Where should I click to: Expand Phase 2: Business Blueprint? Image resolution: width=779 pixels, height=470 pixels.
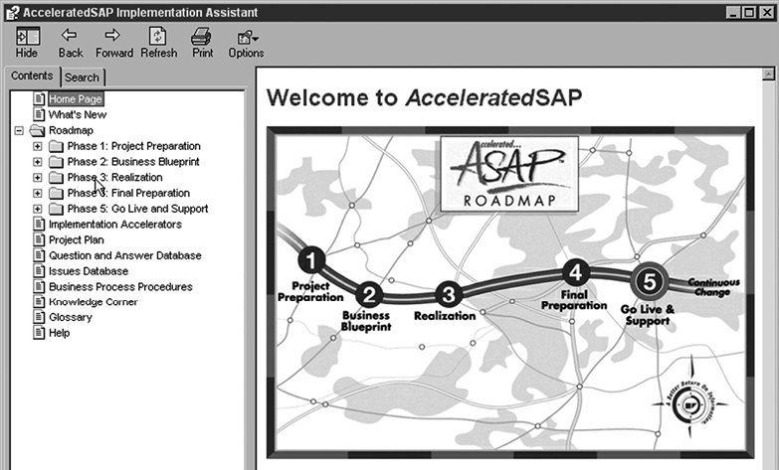coord(37,162)
